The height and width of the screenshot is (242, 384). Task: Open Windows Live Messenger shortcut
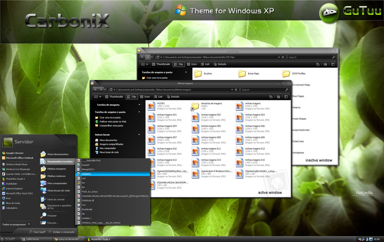coord(16,169)
